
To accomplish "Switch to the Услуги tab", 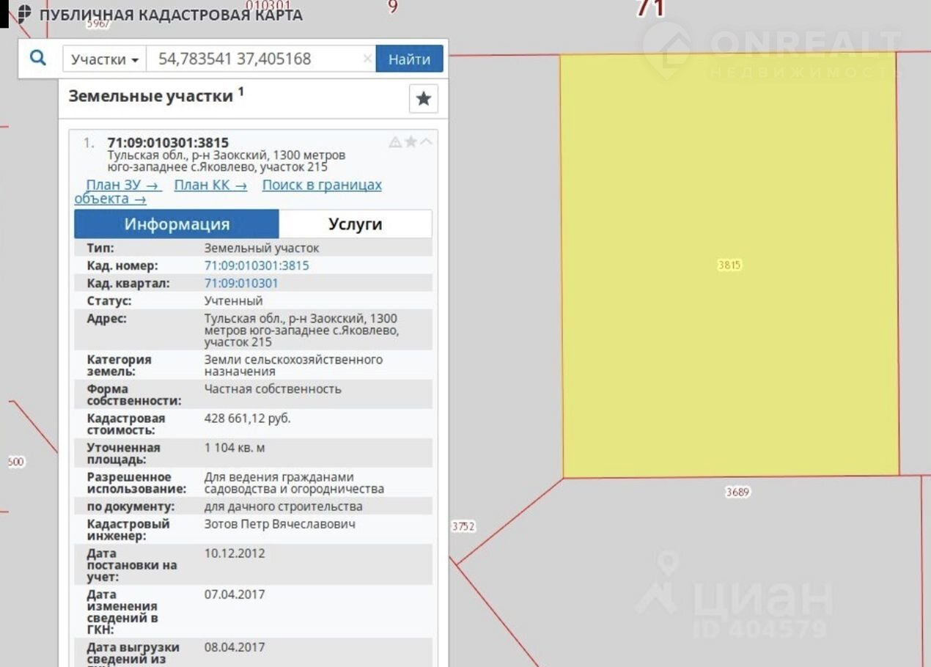I will (356, 224).
